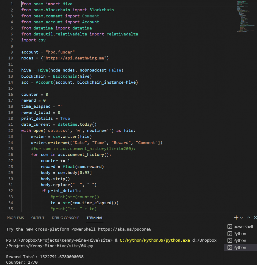Open the OUTPUT tab
This screenshot has width=257, height=265.
click(38, 218)
